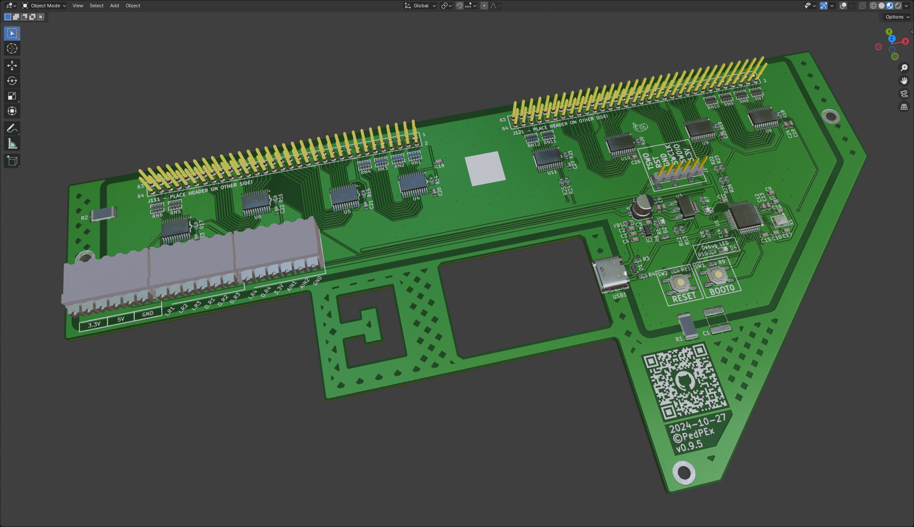Set selection mode to Intersect
This screenshot has height=527, width=914.
coord(41,17)
